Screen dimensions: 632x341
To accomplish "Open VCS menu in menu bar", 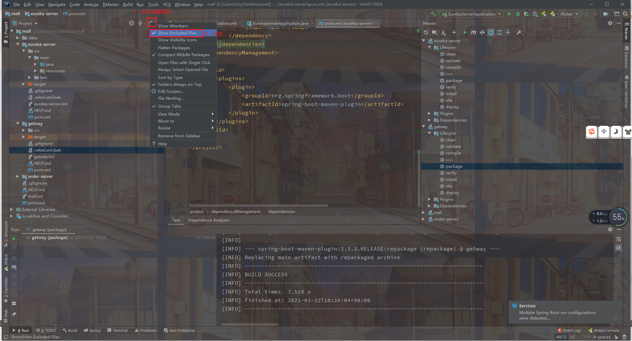I will pos(167,5).
